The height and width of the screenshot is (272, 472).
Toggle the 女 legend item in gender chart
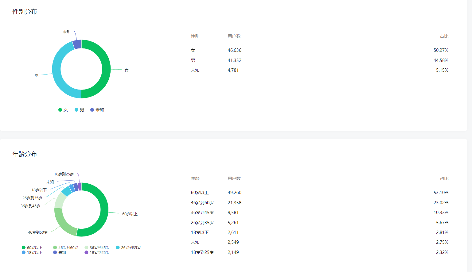[63, 110]
